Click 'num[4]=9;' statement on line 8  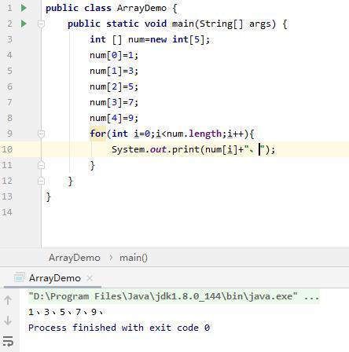pyautogui.click(x=114, y=118)
